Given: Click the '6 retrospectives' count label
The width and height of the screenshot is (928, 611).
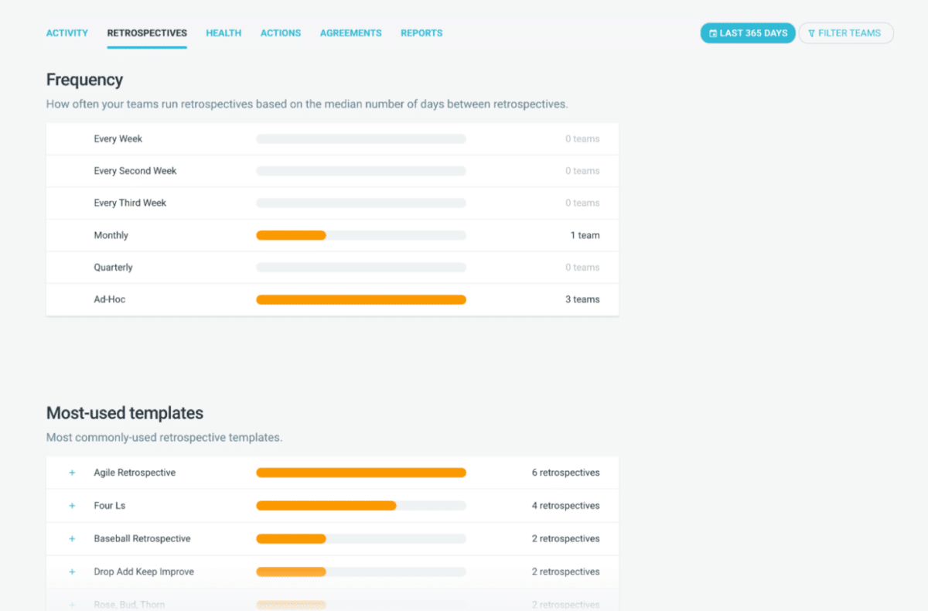Looking at the screenshot, I should coord(565,473).
